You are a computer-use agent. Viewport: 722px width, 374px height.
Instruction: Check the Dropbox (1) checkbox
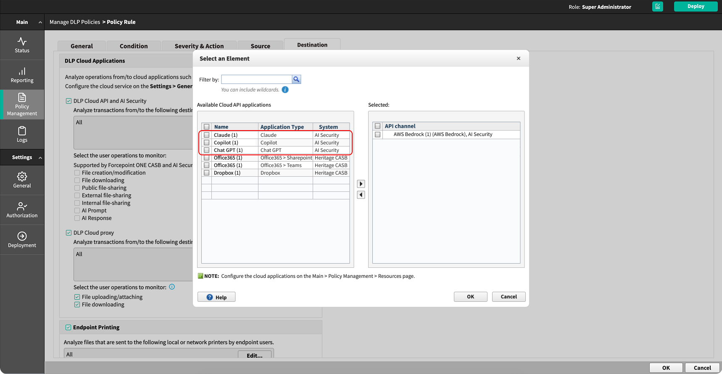tap(207, 173)
